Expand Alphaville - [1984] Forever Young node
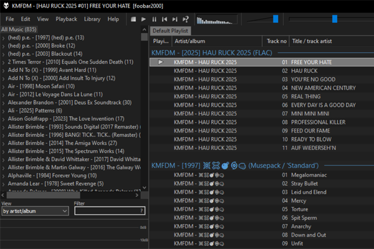 (3, 176)
